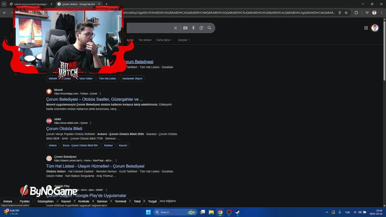The width and height of the screenshot is (386, 217).
Task: Open the Çorum Otobüs Bileti link
Action: pyautogui.click(x=64, y=129)
